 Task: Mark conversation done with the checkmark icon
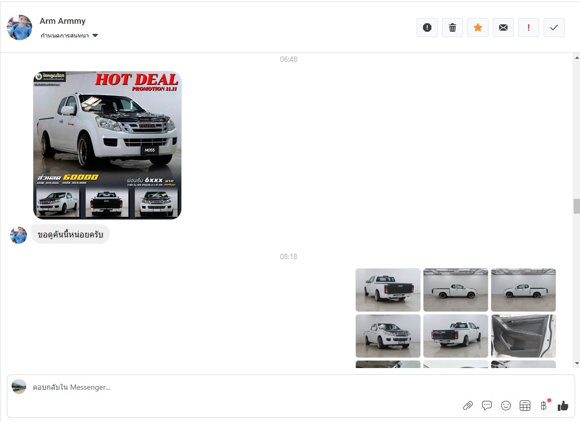point(554,27)
